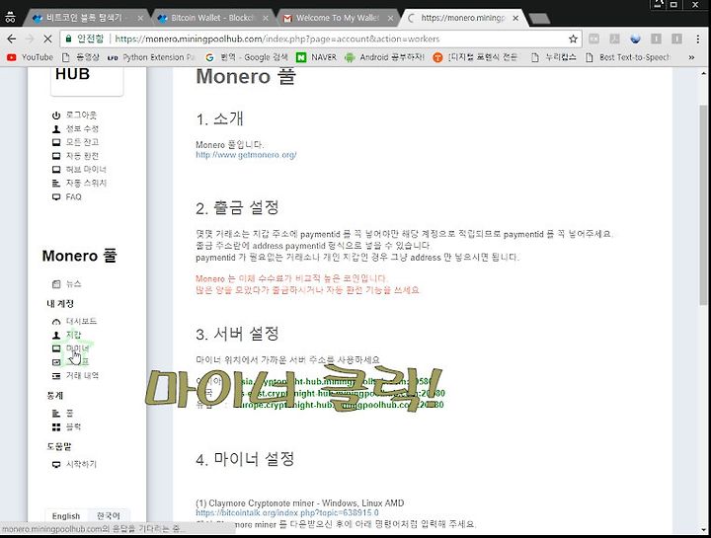Image resolution: width=711 pixels, height=538 pixels.
Task: Select the monero.miningpoolhub tab
Action: (x=462, y=18)
